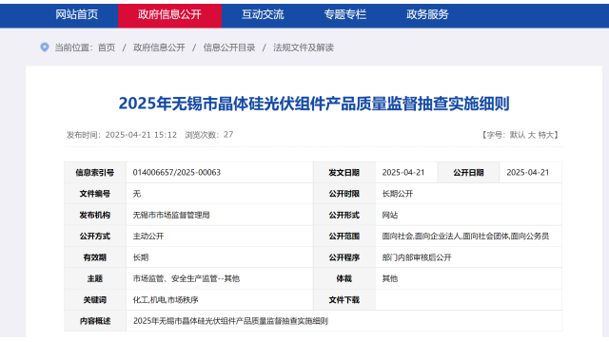The width and height of the screenshot is (609, 342).
Task: Click the 体裁 value 其他
Action: (390, 278)
